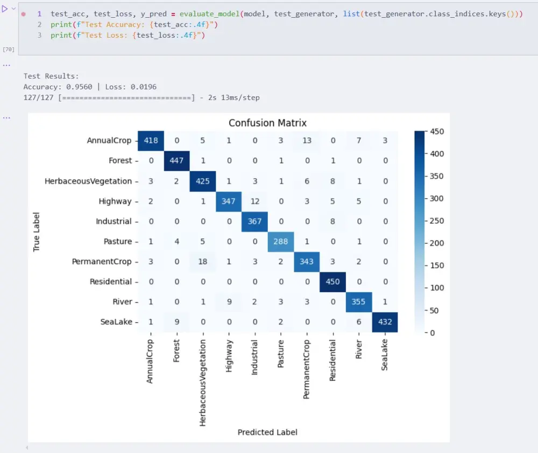
Task: Click the execution count [70] indicator
Action: click(9, 49)
